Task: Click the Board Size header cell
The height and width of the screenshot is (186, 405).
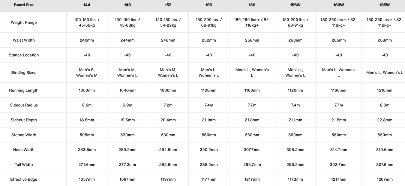Action: [24, 5]
